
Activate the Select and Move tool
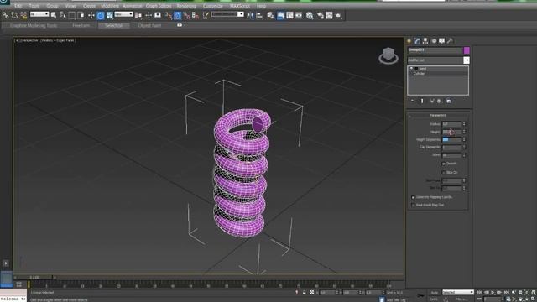91,15
